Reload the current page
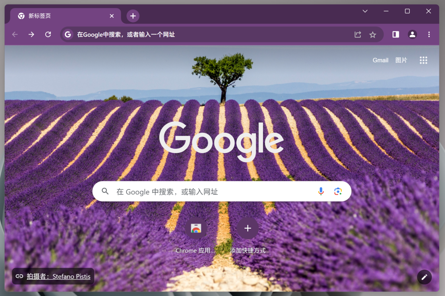 click(48, 35)
